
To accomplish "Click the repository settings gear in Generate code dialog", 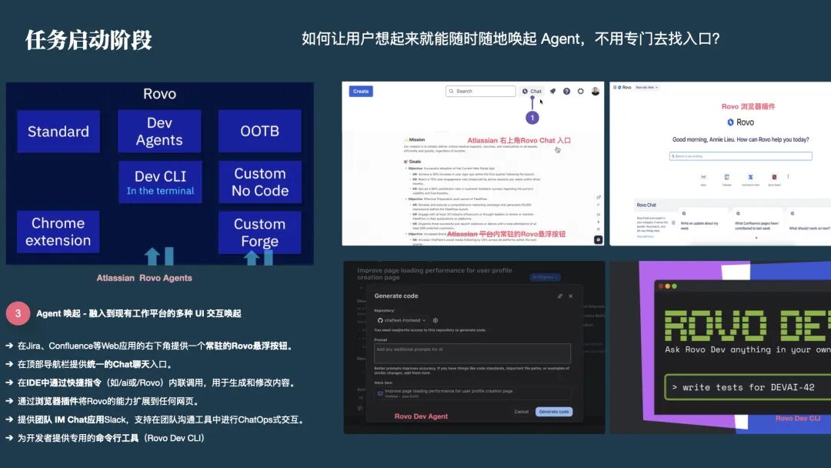I will [434, 320].
